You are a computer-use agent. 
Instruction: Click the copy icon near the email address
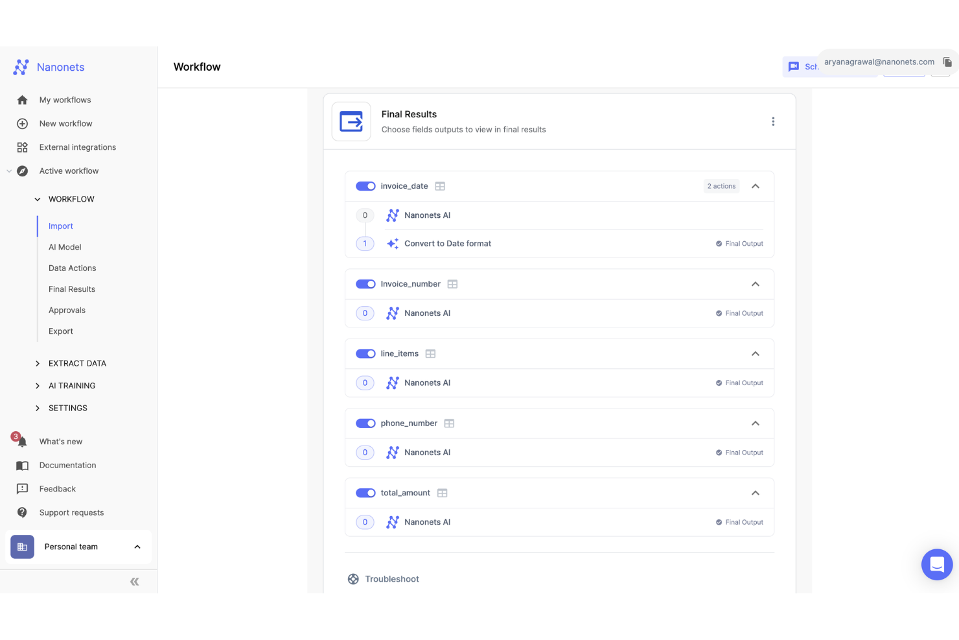(947, 62)
